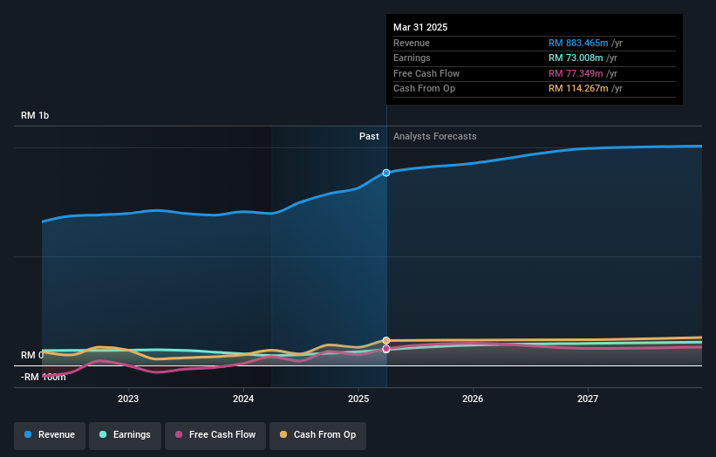Screen dimensions: 716x457
Task: Click the -RM 100m y-axis label
Action: click(x=44, y=377)
